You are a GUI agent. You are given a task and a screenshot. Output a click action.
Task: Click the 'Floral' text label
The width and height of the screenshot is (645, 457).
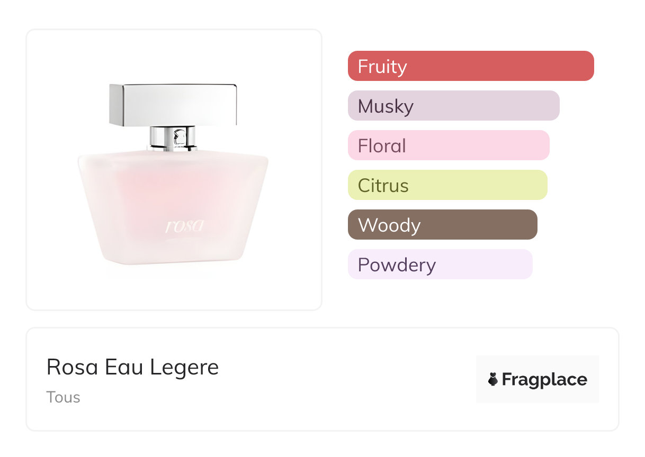click(382, 146)
